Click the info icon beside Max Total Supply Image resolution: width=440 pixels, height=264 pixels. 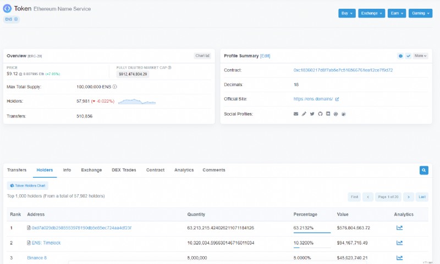pos(115,87)
